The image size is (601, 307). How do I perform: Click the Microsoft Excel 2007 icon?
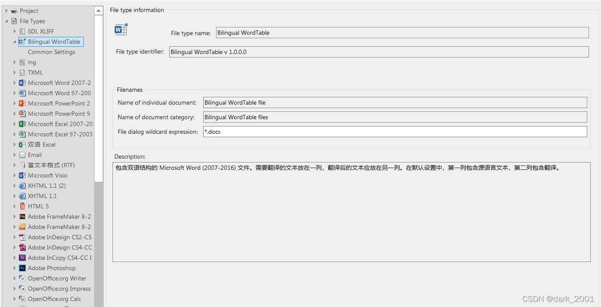click(22, 124)
